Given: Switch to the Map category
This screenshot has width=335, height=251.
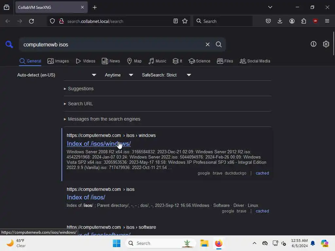Looking at the screenshot, I should coord(134,61).
